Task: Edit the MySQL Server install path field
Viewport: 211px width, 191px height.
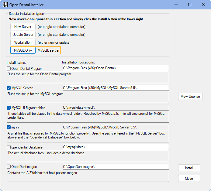Action: [116, 88]
